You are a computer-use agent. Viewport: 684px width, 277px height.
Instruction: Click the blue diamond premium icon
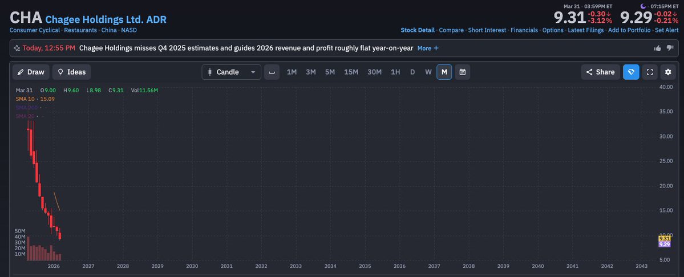pos(631,72)
